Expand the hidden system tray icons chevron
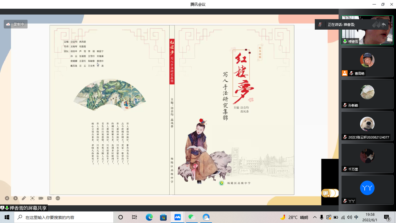396x223 pixels. (x=315, y=217)
